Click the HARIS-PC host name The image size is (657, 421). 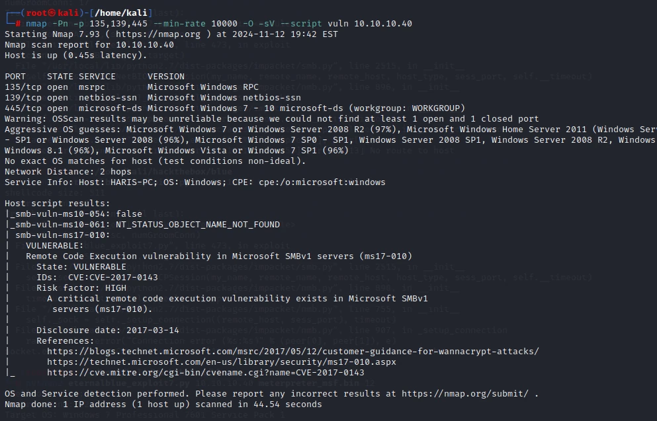(136, 182)
